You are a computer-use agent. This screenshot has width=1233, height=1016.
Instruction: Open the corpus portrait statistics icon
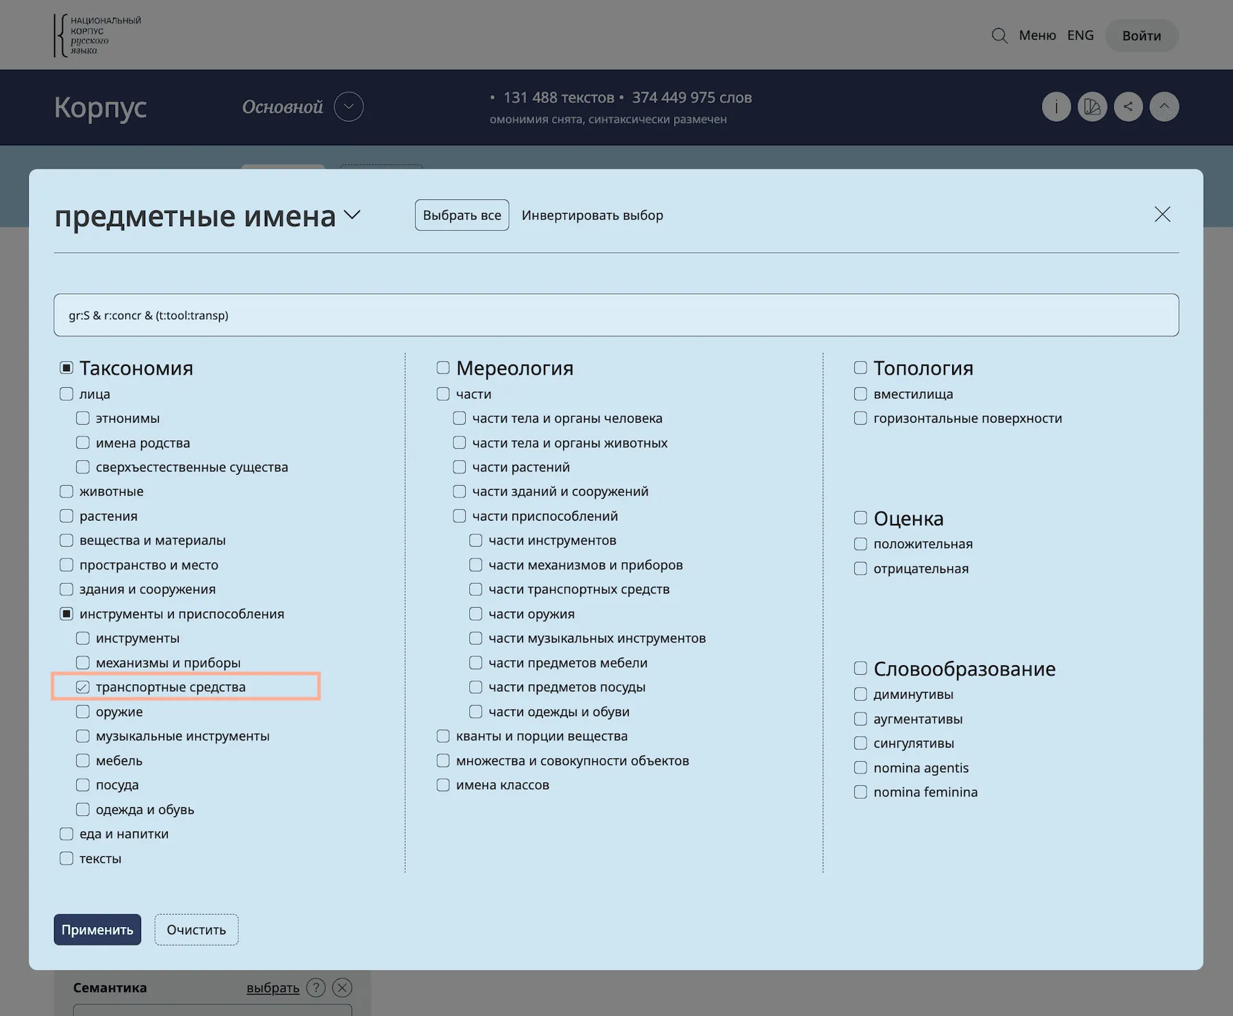[x=1092, y=107]
